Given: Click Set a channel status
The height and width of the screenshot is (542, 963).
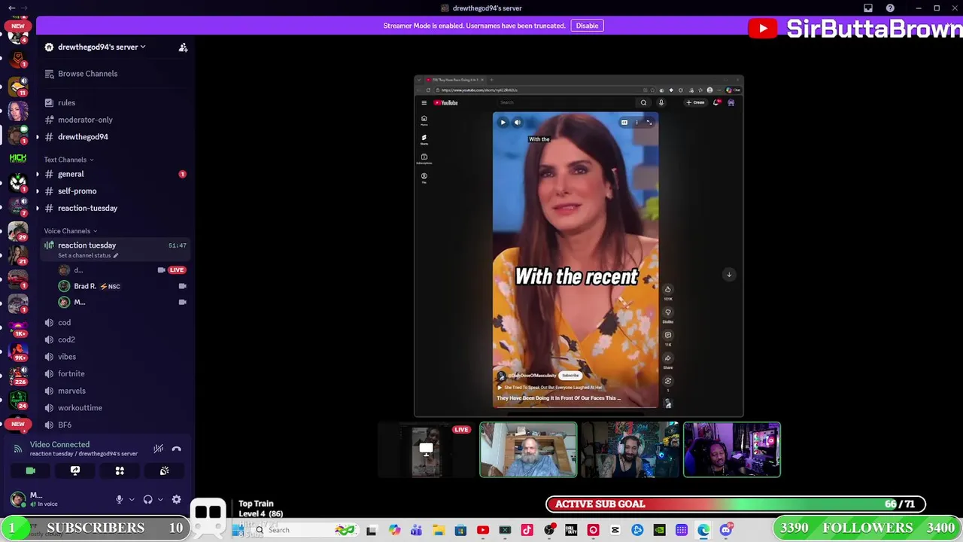Looking at the screenshot, I should point(88,255).
